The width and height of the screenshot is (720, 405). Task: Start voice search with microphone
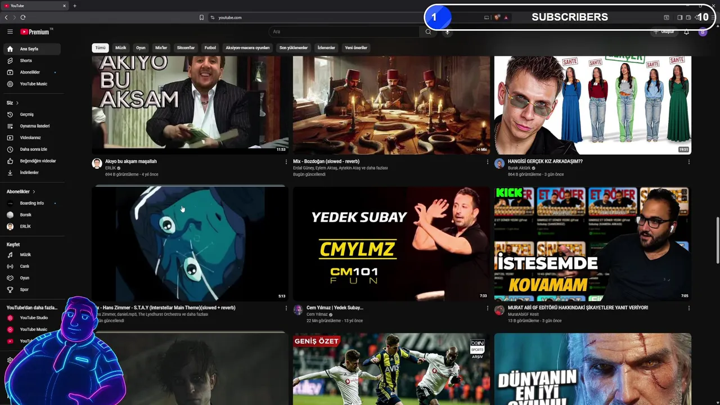pyautogui.click(x=447, y=32)
